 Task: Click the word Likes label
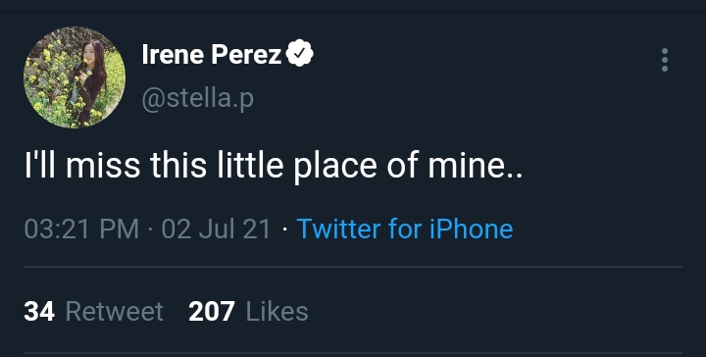click(277, 311)
